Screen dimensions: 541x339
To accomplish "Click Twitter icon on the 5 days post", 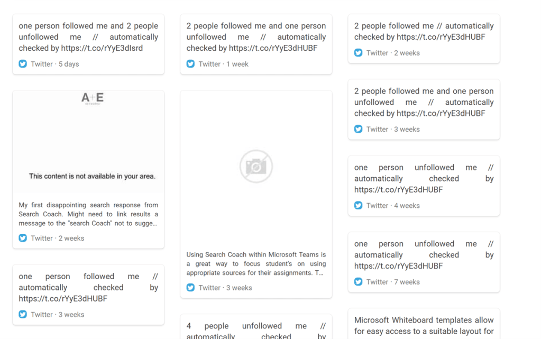I will 23,64.
